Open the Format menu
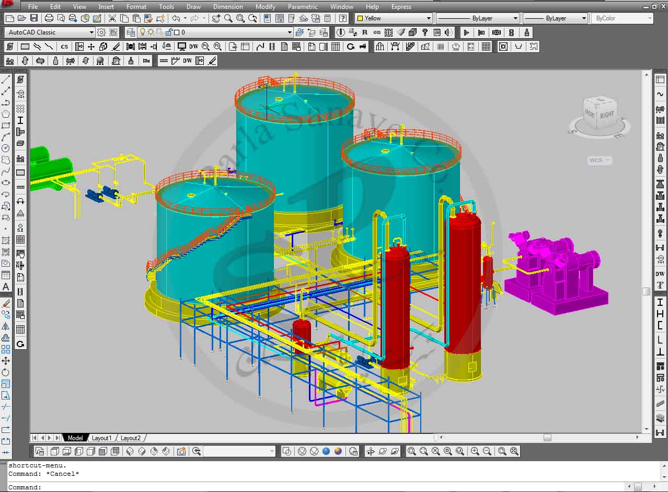The image size is (668, 492). (x=136, y=7)
